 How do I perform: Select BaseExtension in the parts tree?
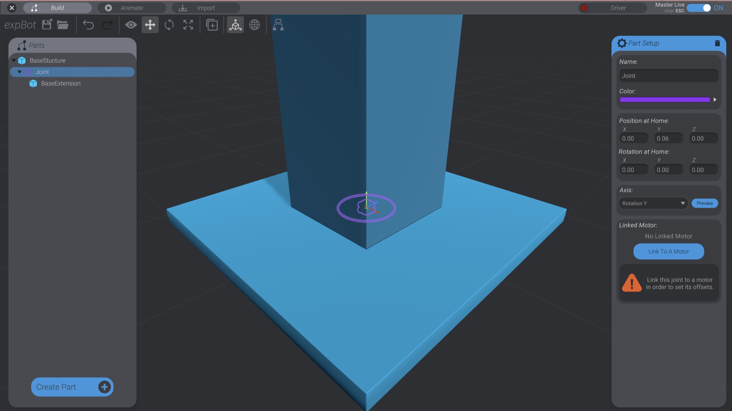click(x=73, y=83)
